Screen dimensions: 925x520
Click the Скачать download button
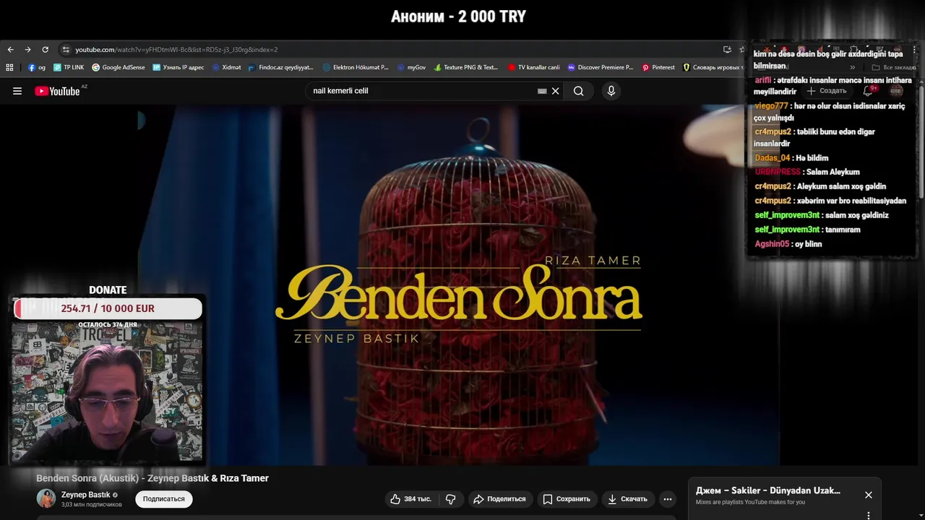click(627, 499)
